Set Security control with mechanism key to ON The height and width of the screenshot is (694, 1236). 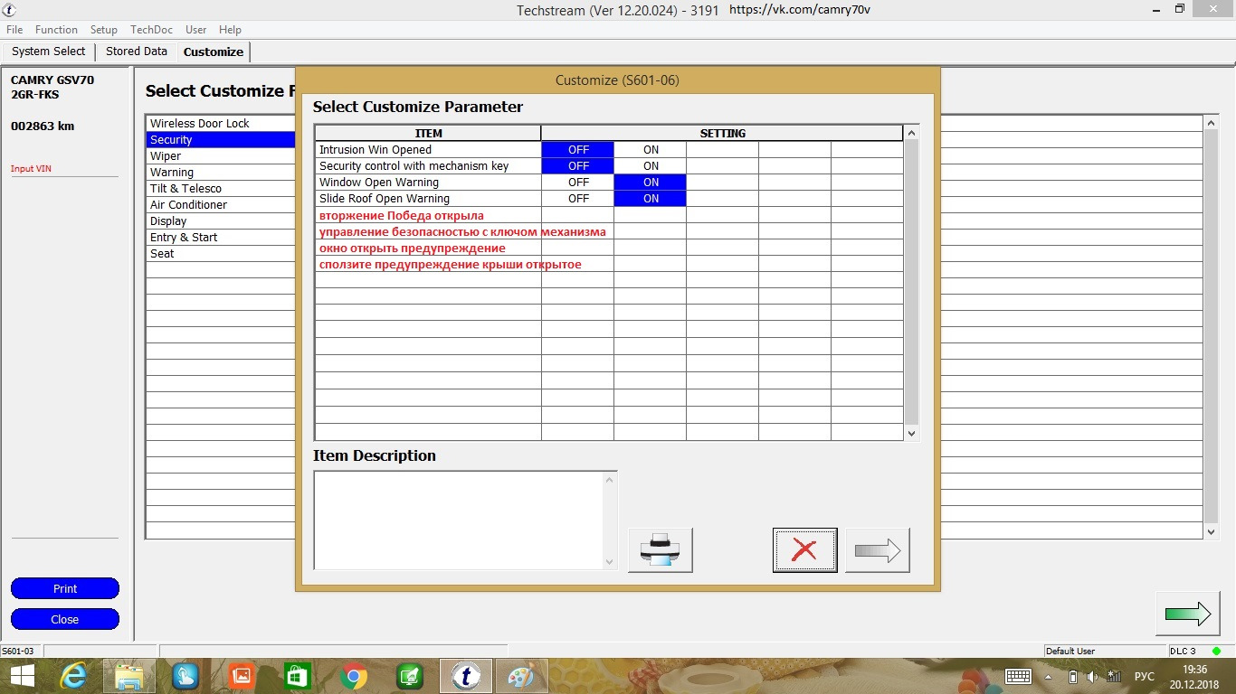pos(651,166)
